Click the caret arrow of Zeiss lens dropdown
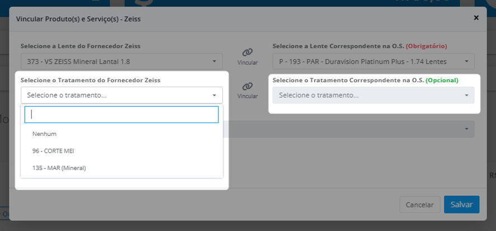Image resolution: width=496 pixels, height=231 pixels. click(x=214, y=62)
